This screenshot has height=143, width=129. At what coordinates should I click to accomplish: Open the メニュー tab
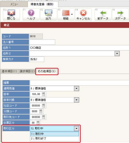tap(14, 4)
